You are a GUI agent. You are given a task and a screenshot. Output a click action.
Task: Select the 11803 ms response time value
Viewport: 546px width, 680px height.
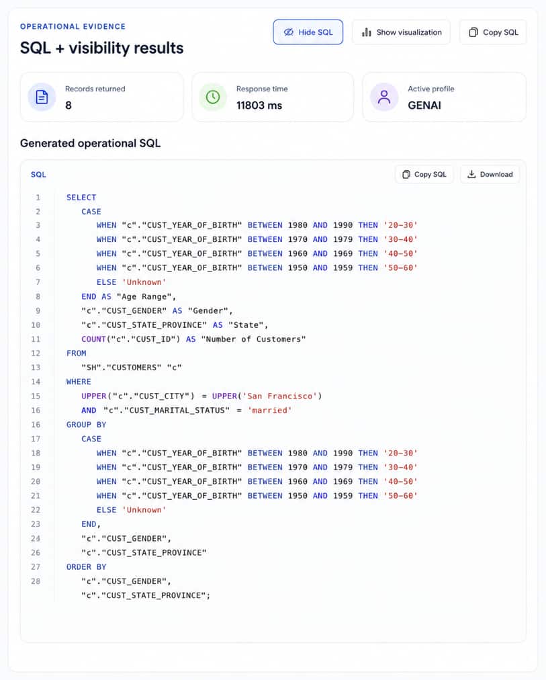[x=259, y=105]
